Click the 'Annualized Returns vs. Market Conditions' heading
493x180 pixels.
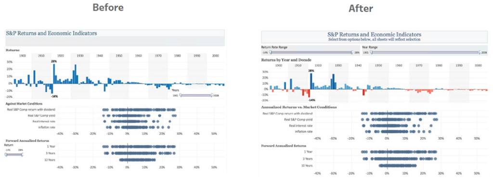299,107
